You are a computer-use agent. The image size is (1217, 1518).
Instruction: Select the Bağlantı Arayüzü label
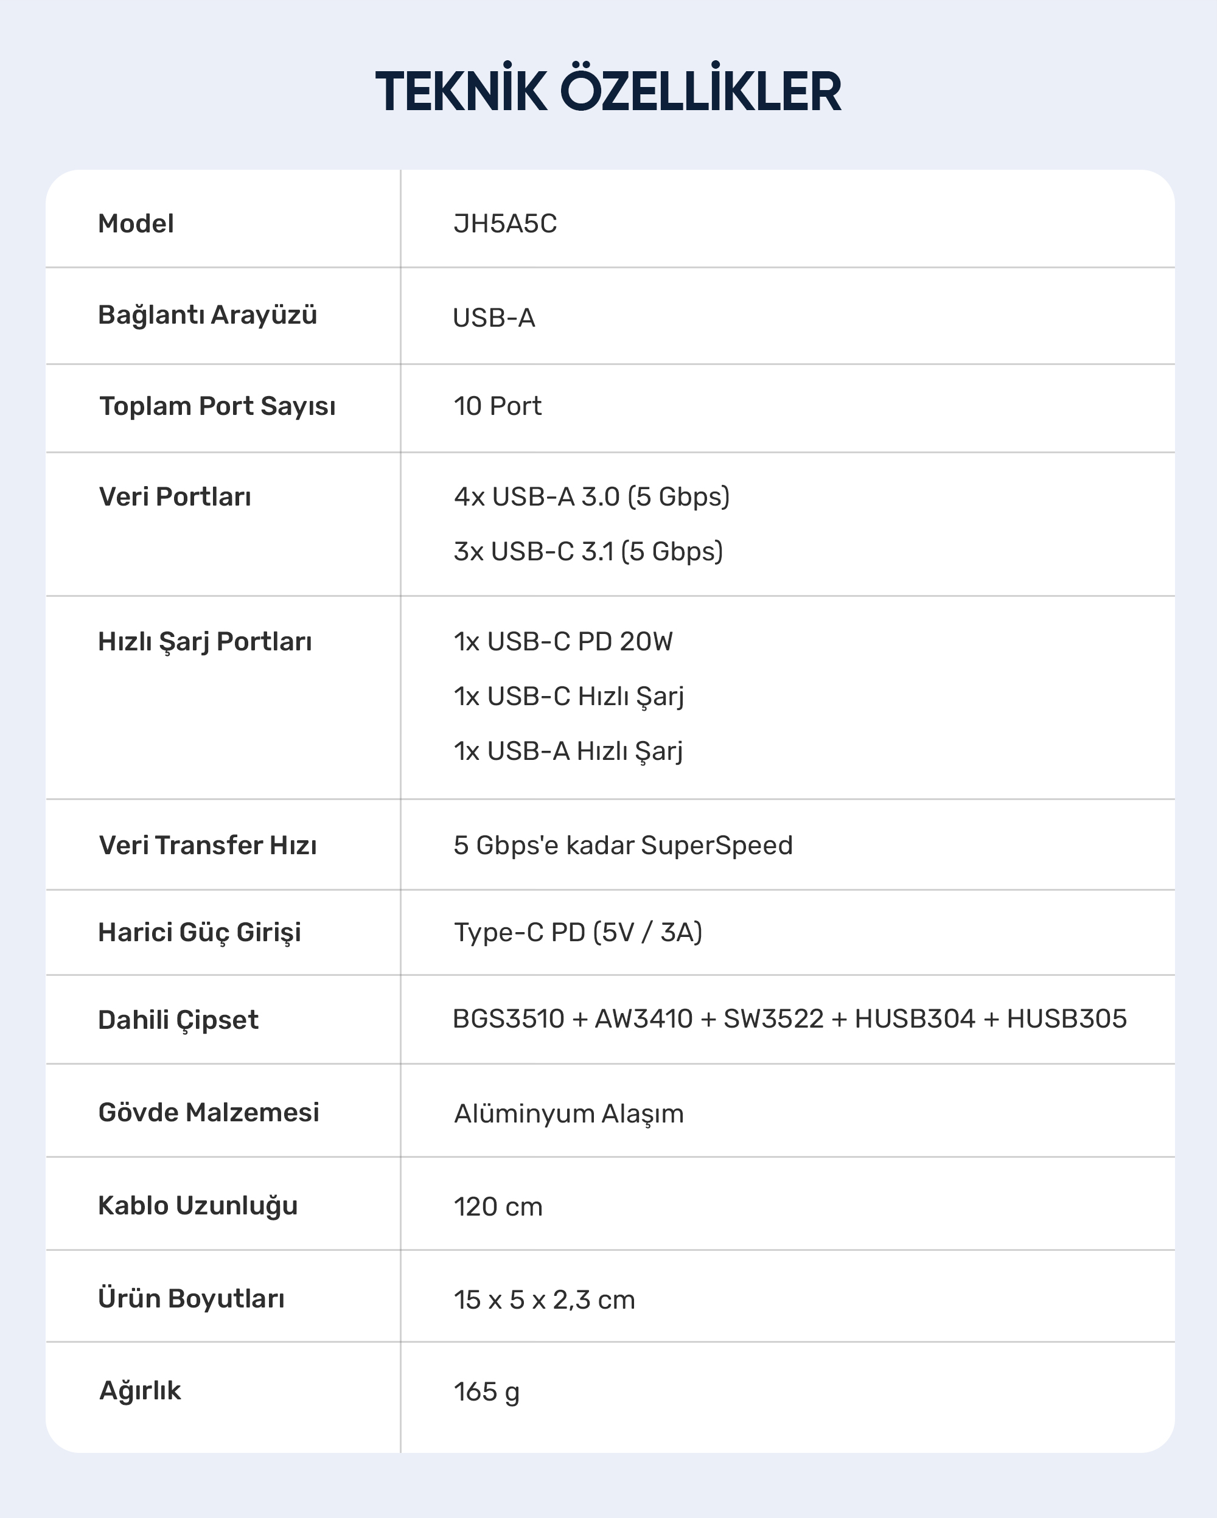tap(207, 315)
